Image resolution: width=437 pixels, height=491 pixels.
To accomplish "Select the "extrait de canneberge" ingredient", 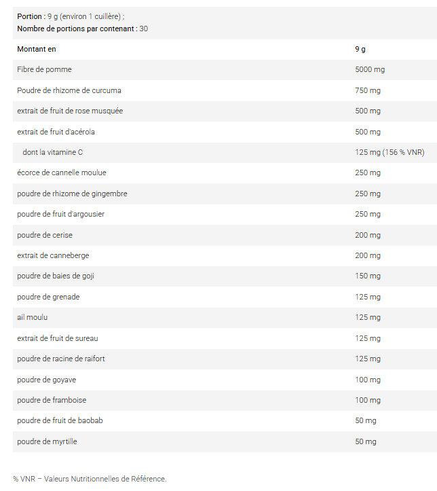I will (53, 255).
